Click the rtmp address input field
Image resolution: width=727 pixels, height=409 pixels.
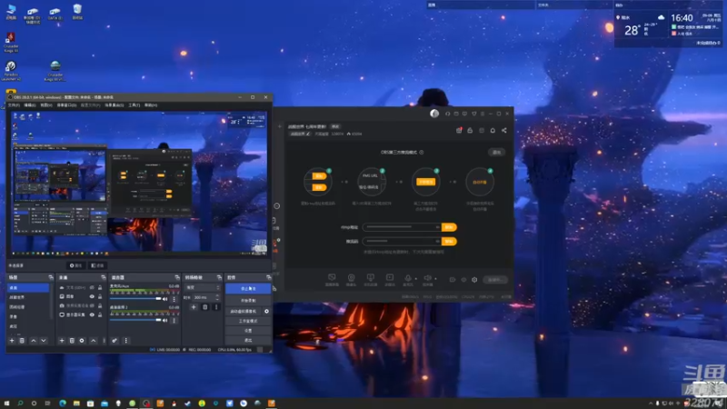(402, 227)
